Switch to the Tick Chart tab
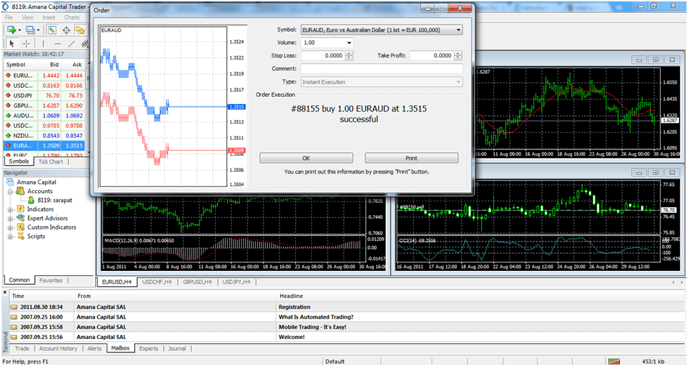688x365 pixels. coord(50,161)
